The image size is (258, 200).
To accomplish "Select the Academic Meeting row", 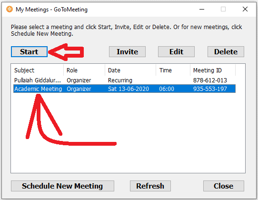I will 124,89.
